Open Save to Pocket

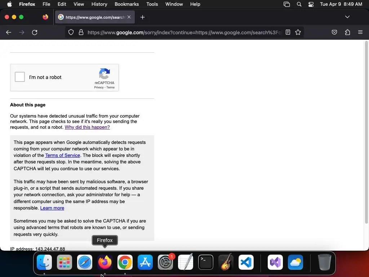(x=334, y=32)
